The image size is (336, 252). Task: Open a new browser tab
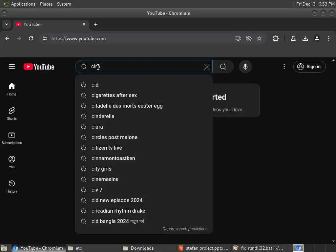96,24
